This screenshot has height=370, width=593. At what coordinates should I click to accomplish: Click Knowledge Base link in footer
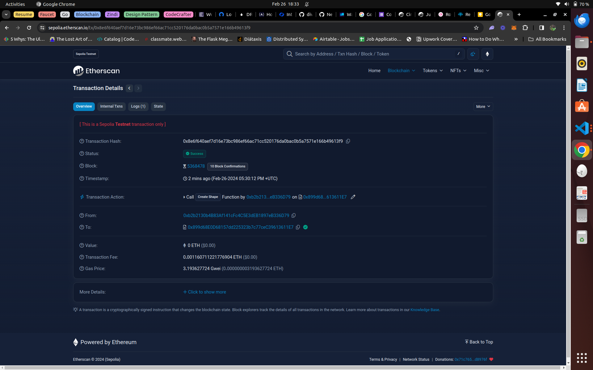424,310
